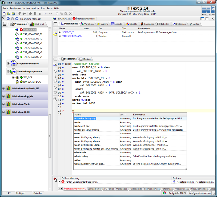Switch to the Masken tab

(85, 59)
